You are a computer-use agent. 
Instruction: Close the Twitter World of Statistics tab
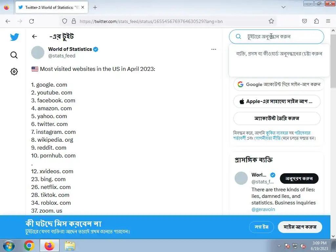pyautogui.click(x=83, y=7)
